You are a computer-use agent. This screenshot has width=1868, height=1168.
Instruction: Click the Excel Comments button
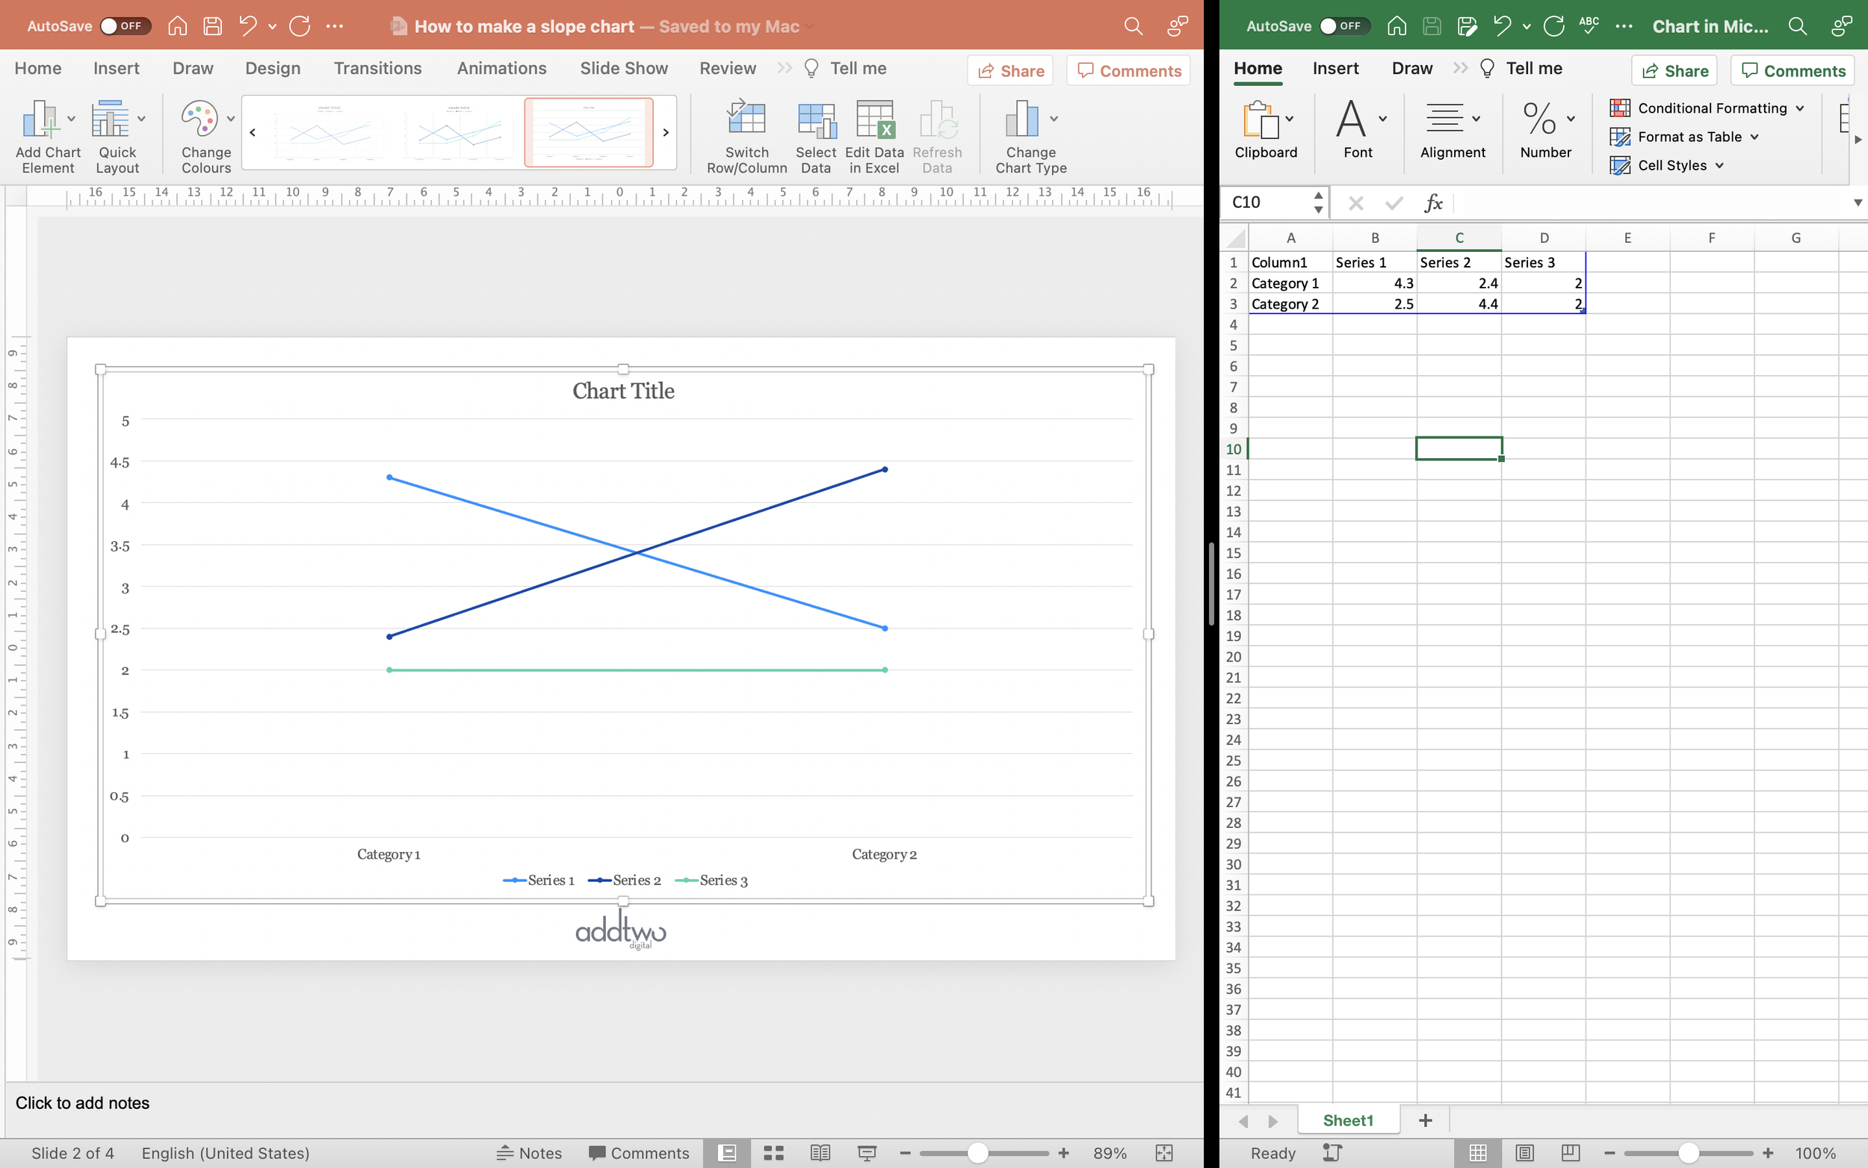1792,71
